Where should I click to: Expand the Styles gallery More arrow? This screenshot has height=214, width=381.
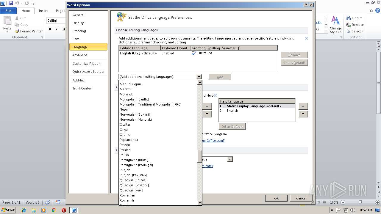(326, 31)
